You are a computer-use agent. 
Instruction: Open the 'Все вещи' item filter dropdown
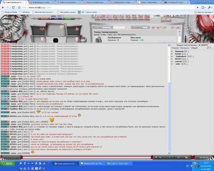click(103, 27)
